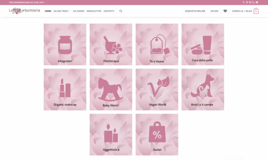The image size is (268, 160).
Task: Open the search magnifier icon
Action: [121, 11]
